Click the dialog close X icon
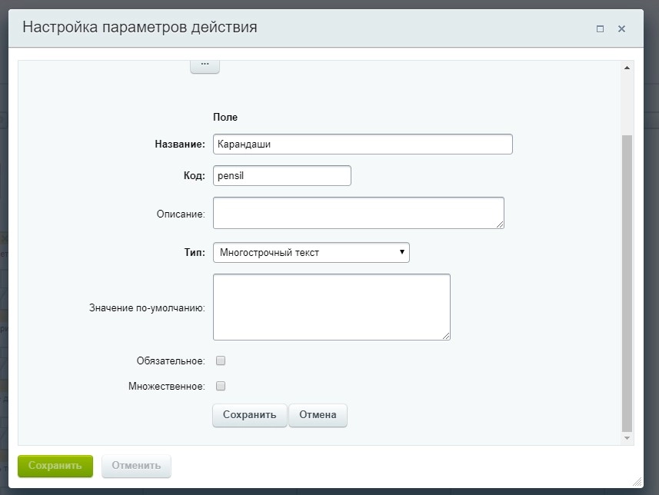Viewport: 659px width, 495px height. click(x=621, y=28)
